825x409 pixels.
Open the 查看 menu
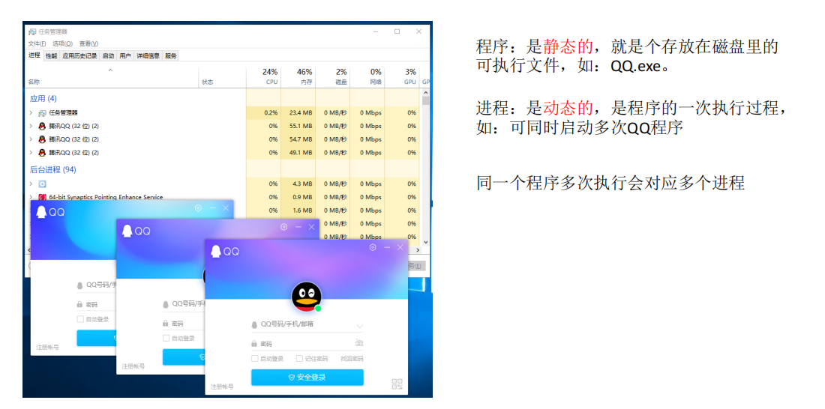click(88, 43)
